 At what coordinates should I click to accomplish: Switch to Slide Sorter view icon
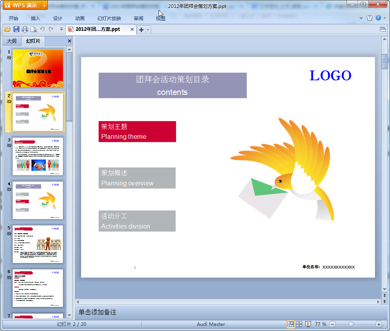click(299, 324)
